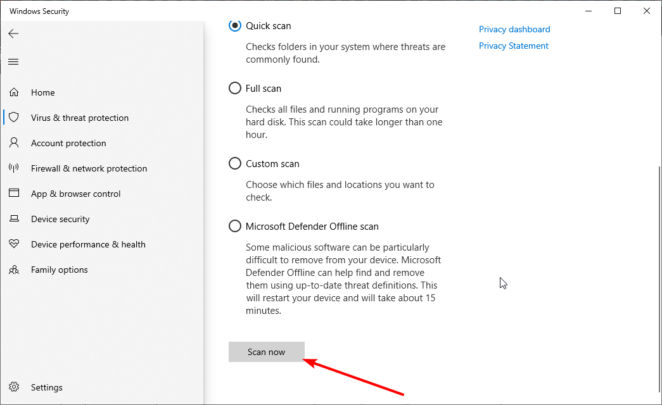Click the Firewall & network protection icon
This screenshot has height=405, width=662.
point(14,168)
